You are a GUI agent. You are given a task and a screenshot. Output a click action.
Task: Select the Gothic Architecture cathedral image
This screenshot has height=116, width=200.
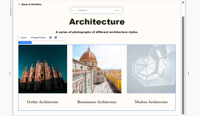(x=43, y=69)
